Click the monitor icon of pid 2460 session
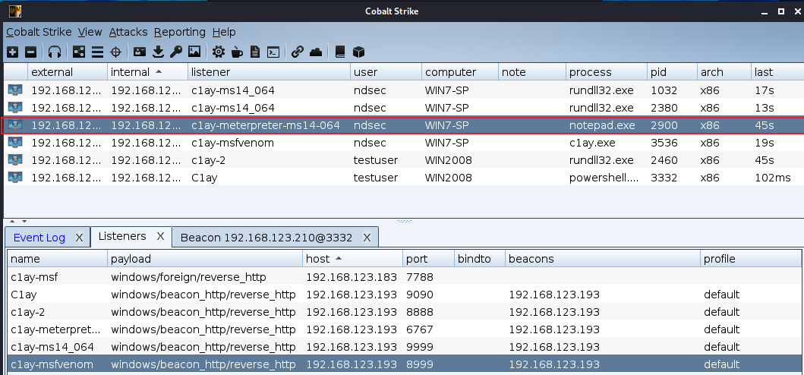This screenshot has height=375, width=804. 15,160
